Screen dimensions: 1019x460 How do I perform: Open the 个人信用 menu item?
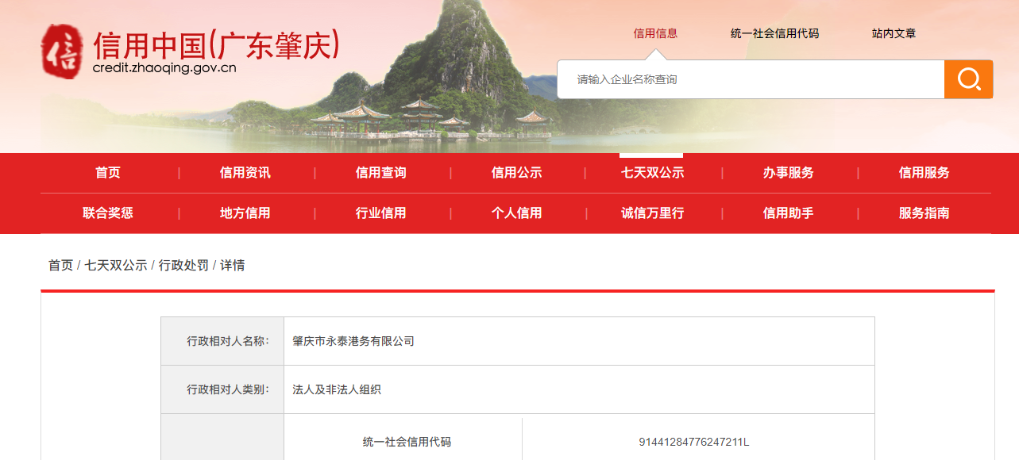(x=517, y=213)
